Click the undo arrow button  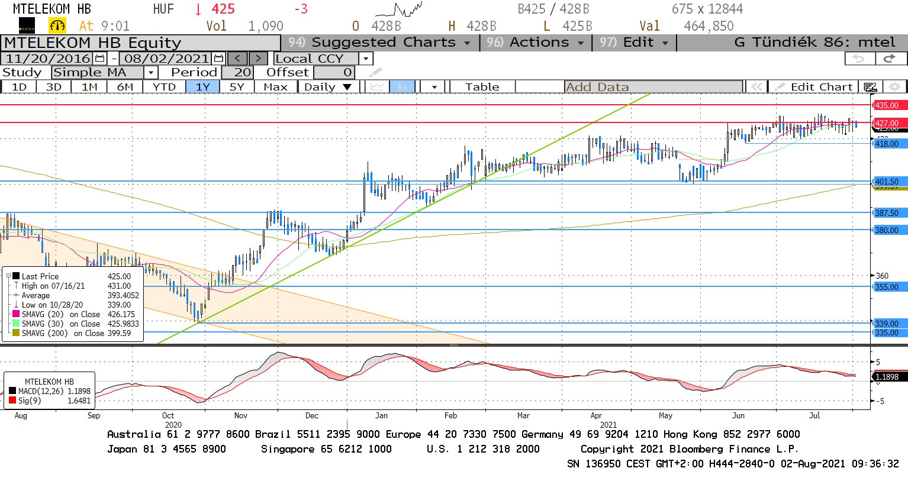[859, 59]
